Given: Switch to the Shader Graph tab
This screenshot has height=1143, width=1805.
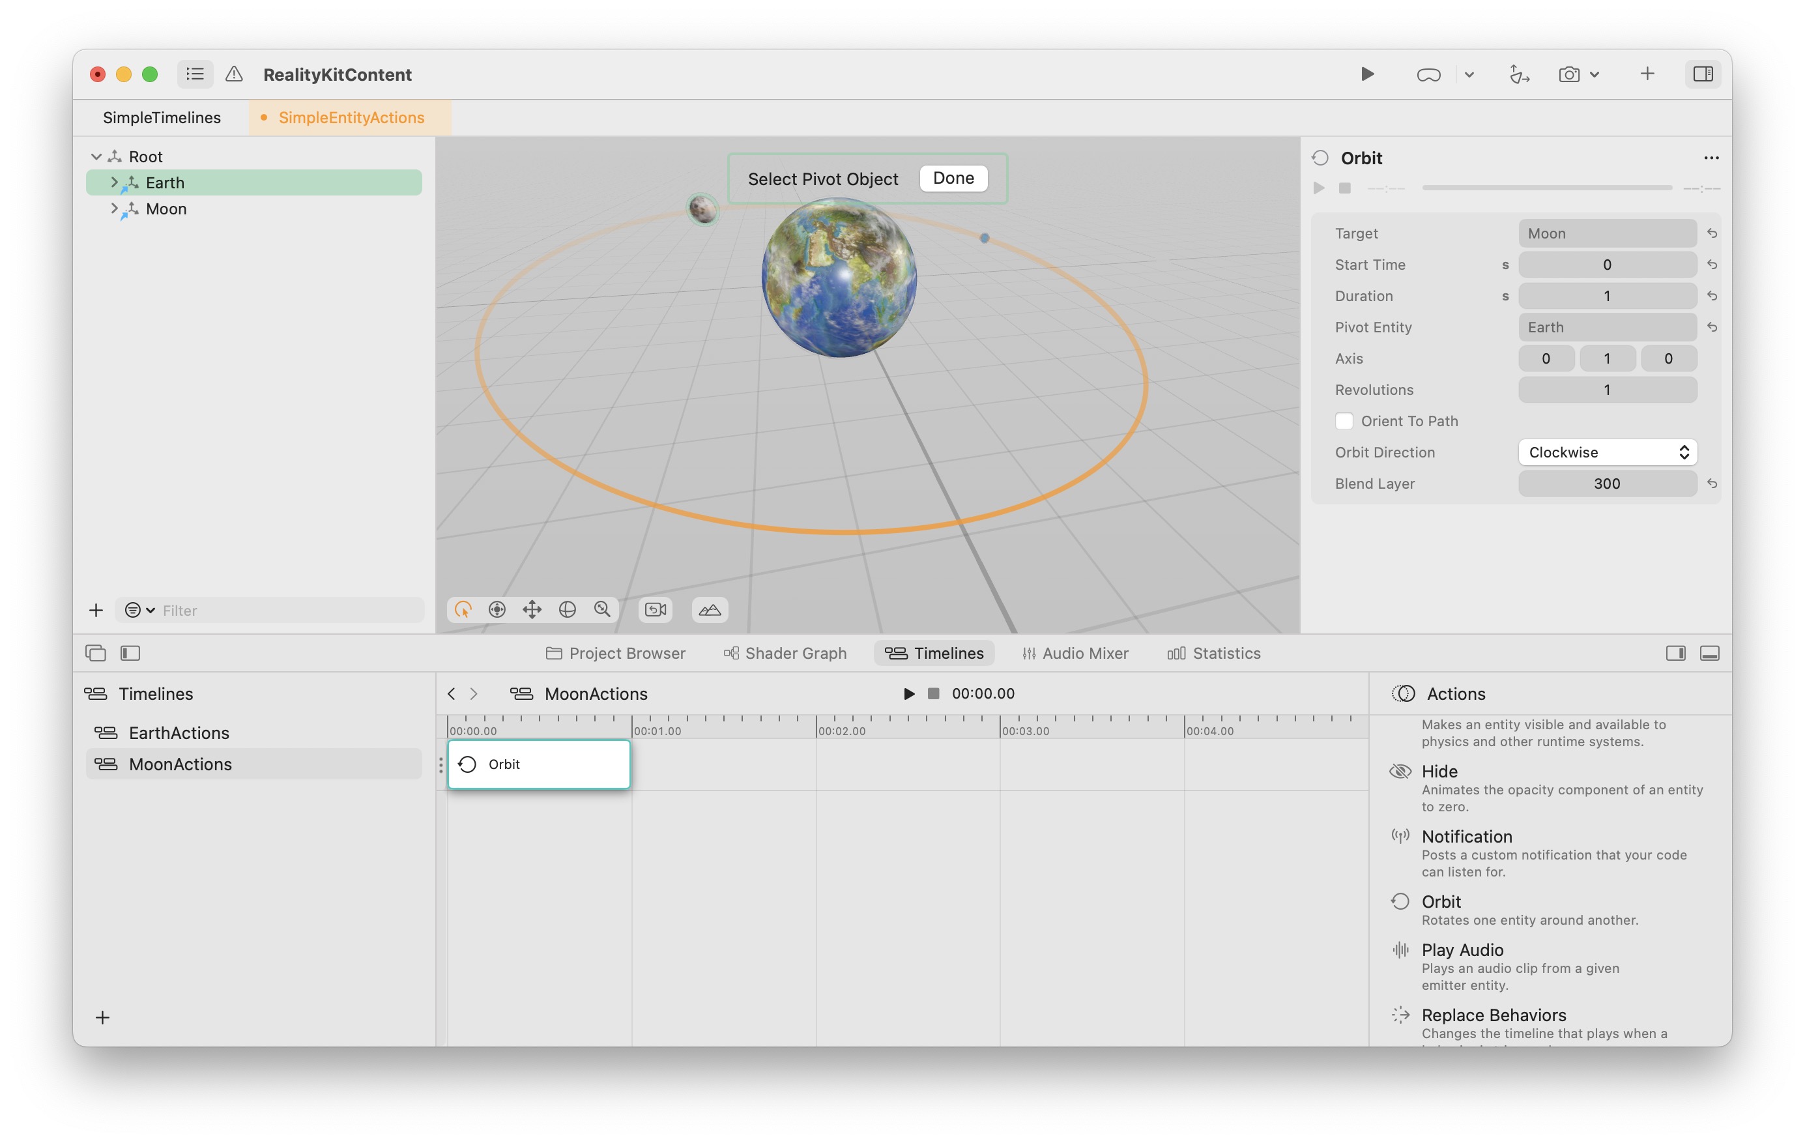Looking at the screenshot, I should [x=785, y=653].
